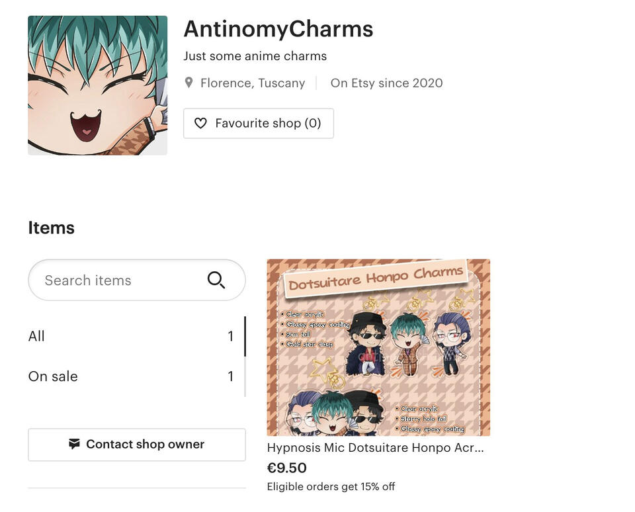Open the Dotsuitare Honpo Charms listing image

coord(378,347)
